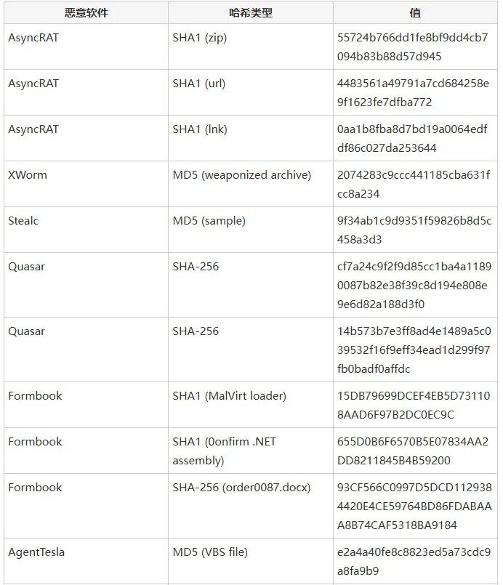Select MD5 (weaponized archive) text

tap(242, 175)
